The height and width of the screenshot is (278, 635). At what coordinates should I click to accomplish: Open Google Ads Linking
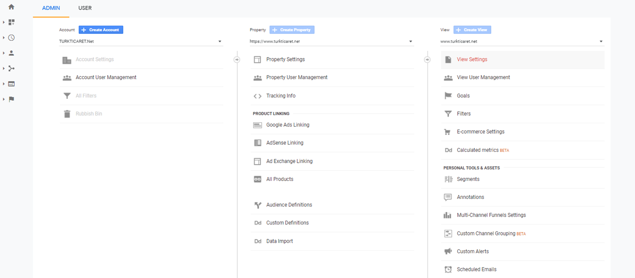click(x=287, y=125)
